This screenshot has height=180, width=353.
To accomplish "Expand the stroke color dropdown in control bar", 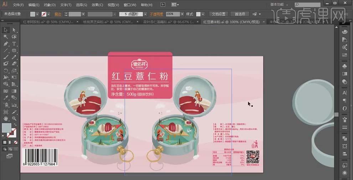I will 48,14.
